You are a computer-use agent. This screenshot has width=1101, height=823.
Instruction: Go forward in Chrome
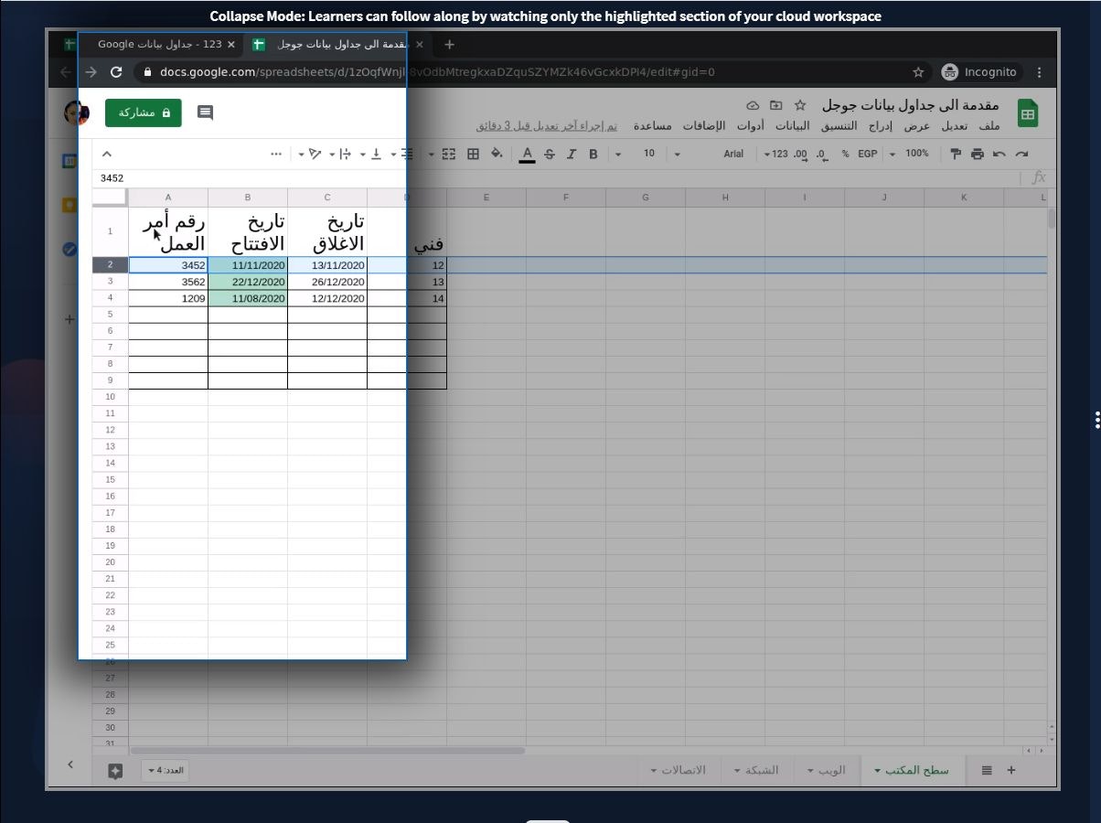coord(91,71)
